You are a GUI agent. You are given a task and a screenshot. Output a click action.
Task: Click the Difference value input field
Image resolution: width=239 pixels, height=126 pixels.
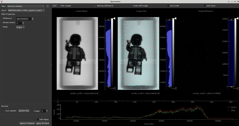click(x=23, y=19)
